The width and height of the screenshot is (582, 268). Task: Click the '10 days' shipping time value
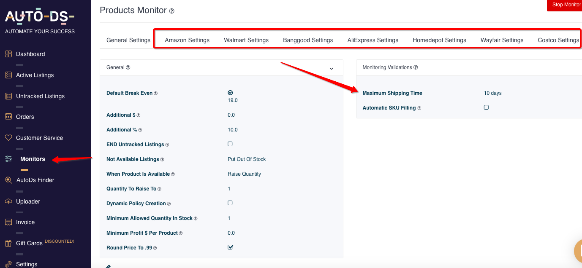point(492,93)
